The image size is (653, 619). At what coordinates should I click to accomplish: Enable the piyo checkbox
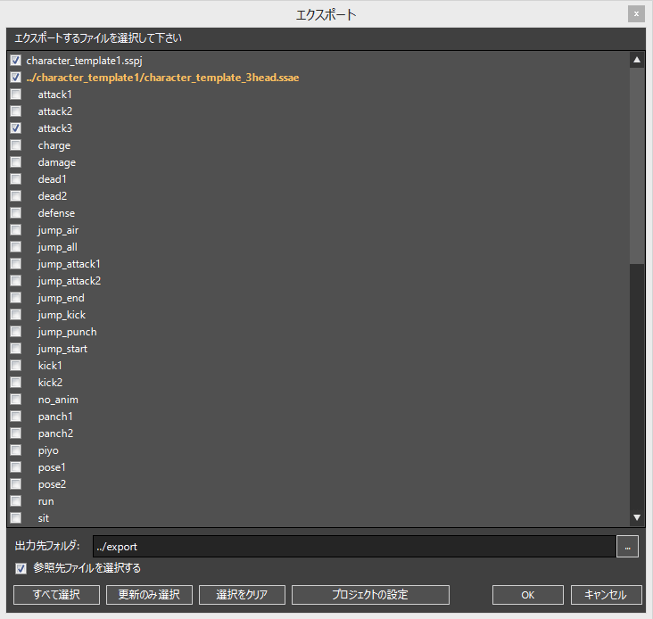[16, 450]
